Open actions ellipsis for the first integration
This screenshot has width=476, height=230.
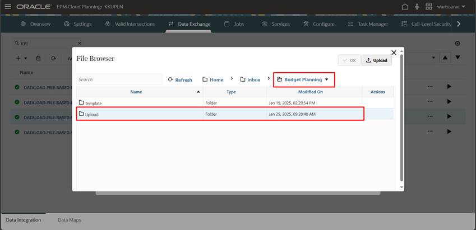click(430, 87)
